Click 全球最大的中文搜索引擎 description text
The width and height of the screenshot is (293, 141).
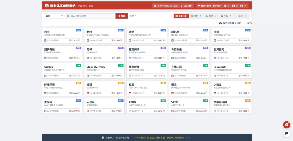pyautogui.click(x=54, y=35)
